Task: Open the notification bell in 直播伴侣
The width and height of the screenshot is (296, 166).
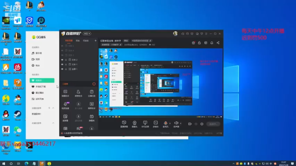Action: coord(212,43)
